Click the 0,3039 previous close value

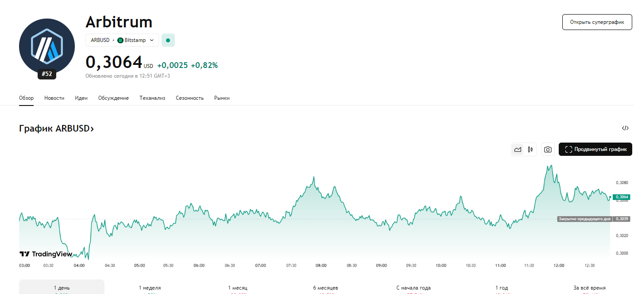(x=622, y=219)
